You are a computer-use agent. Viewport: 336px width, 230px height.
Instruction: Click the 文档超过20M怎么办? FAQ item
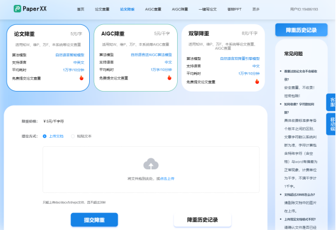(300, 195)
